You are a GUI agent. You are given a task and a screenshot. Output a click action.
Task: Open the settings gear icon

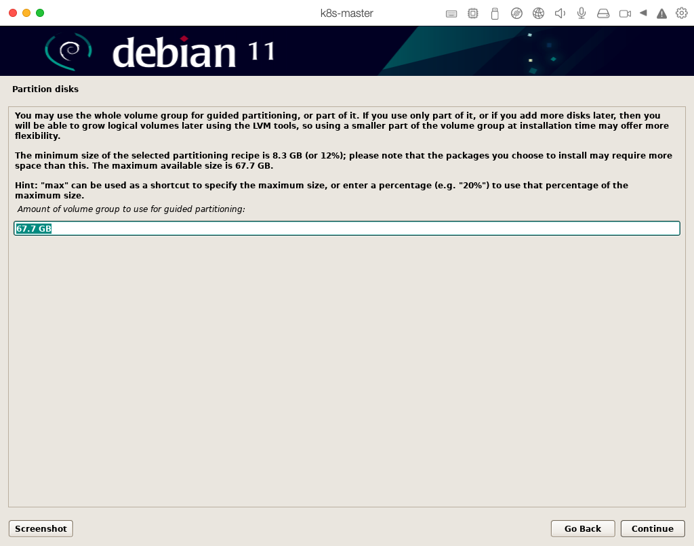tap(682, 13)
